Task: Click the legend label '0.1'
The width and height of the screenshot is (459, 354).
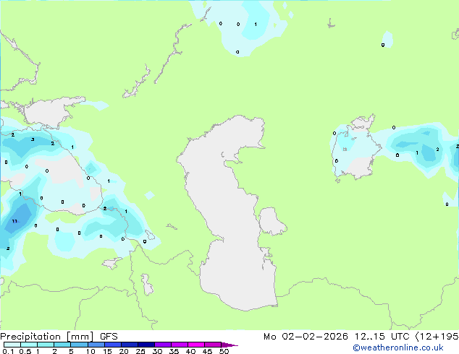Action: pos(8,351)
